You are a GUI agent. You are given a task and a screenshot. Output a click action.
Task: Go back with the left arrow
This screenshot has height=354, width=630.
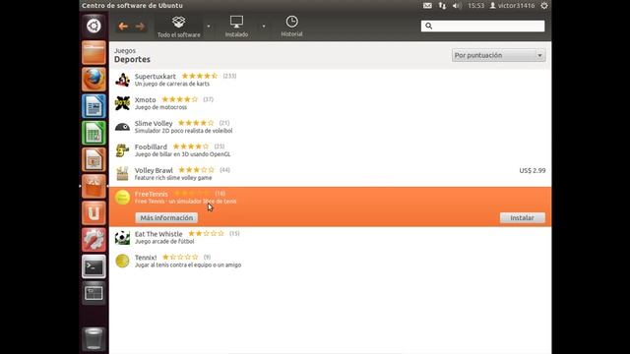[x=123, y=27]
